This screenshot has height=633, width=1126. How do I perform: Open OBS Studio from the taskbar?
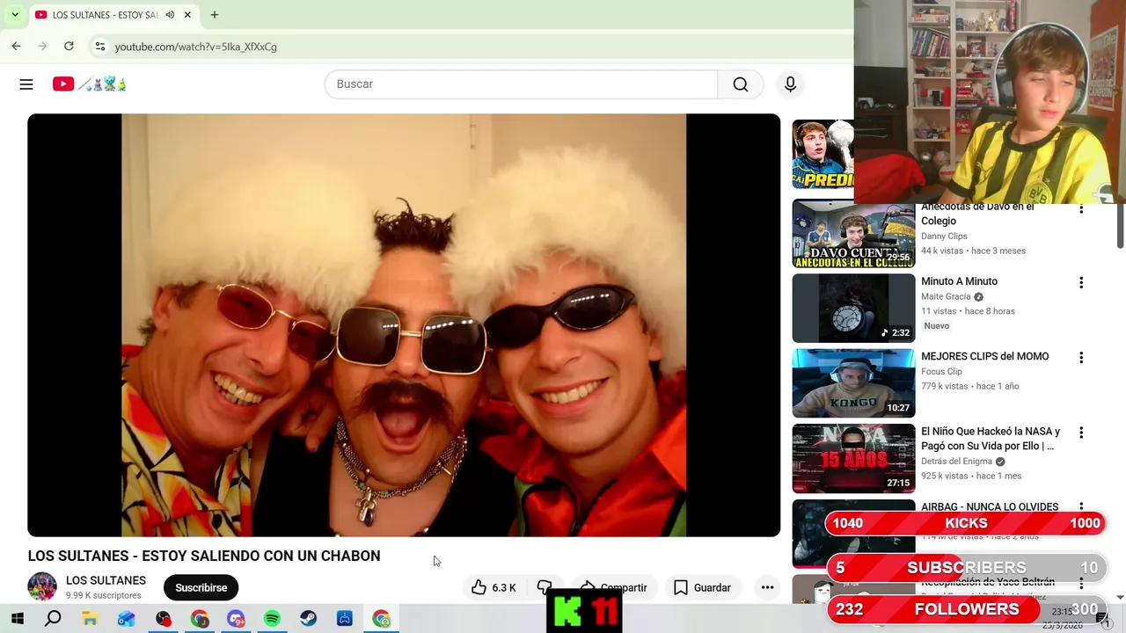163,619
